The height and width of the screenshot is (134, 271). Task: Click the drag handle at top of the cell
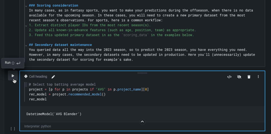[142, 73]
